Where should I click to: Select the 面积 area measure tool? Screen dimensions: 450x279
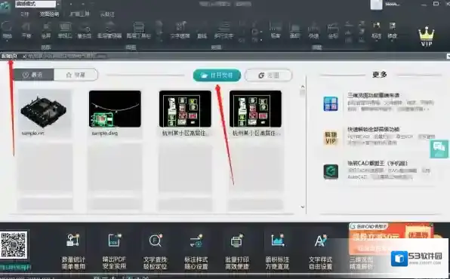[294, 30]
